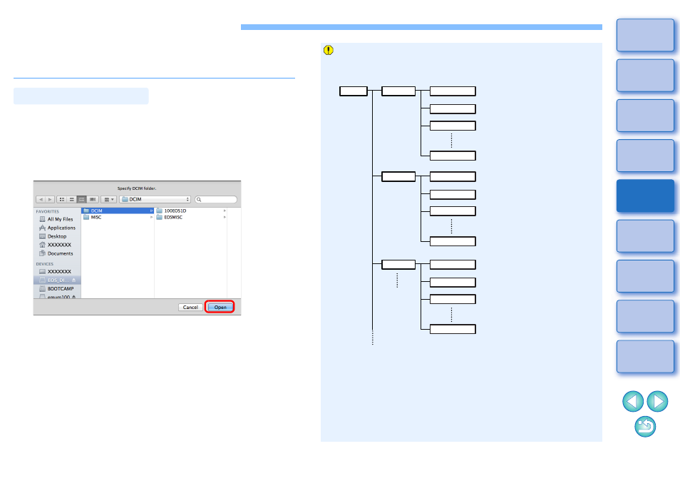Select the DCIM folder in first column
Viewport: 680px width, 481px height.
coord(118,211)
